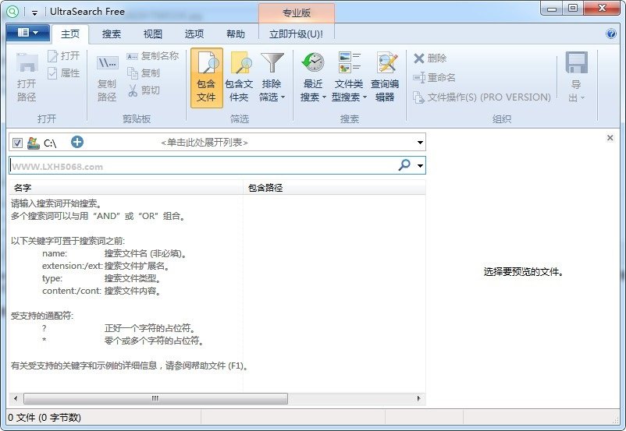Open the 帮助 ribbon tab
The width and height of the screenshot is (626, 431).
(x=236, y=34)
